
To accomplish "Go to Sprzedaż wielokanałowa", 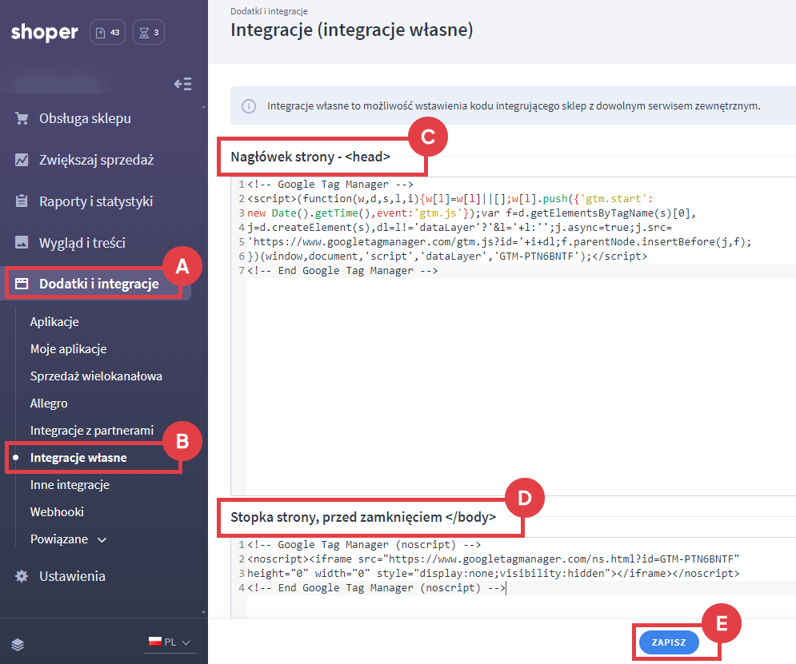I will click(96, 376).
